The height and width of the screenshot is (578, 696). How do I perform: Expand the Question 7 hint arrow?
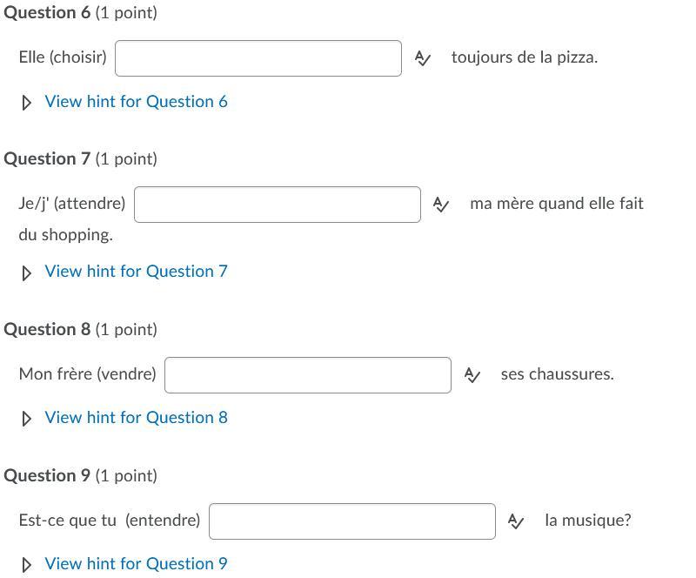click(27, 272)
